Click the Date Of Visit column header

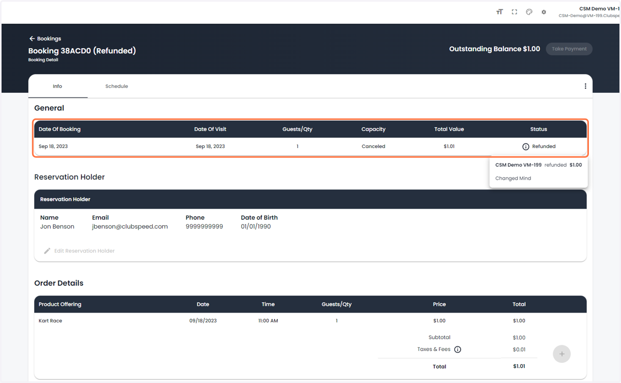point(210,129)
